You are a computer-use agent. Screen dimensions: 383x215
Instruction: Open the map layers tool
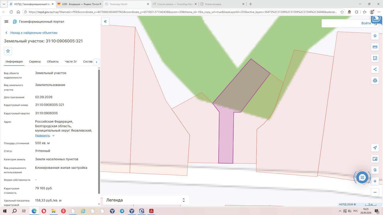(x=375, y=36)
